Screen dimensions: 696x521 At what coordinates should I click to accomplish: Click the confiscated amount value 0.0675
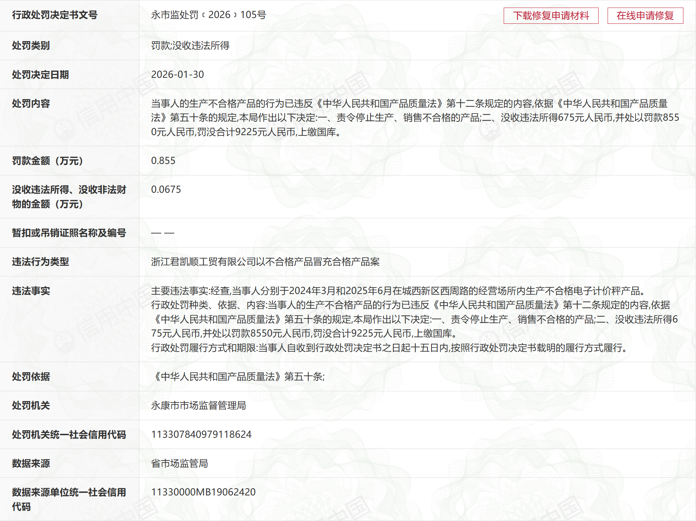(x=166, y=190)
